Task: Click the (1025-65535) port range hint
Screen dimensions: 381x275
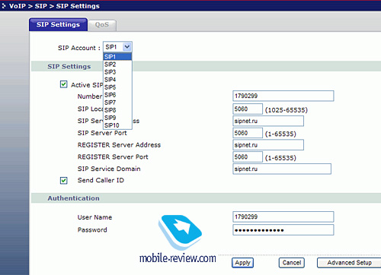Action: click(287, 110)
